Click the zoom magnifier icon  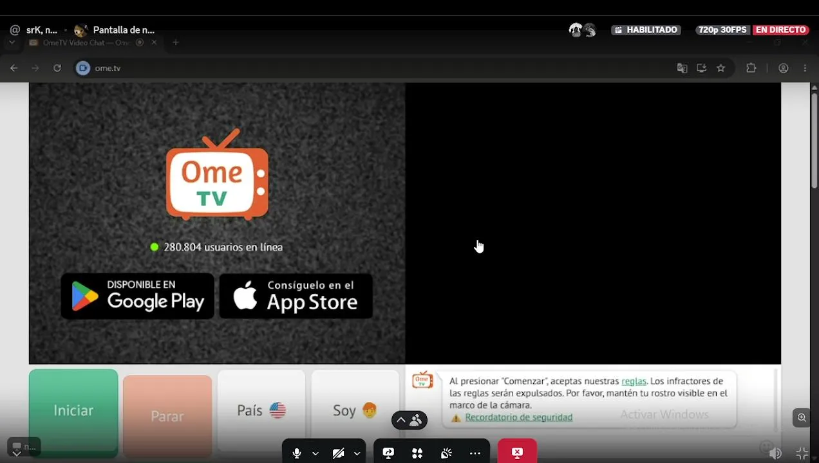coord(802,418)
